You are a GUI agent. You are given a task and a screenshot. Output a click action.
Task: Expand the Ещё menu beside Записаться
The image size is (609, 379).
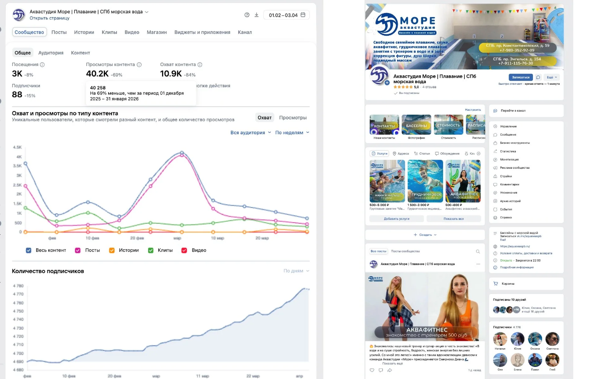552,77
